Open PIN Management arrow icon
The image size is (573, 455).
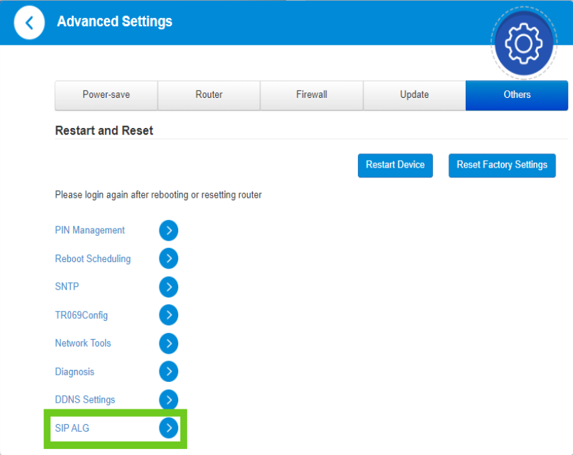tap(169, 231)
